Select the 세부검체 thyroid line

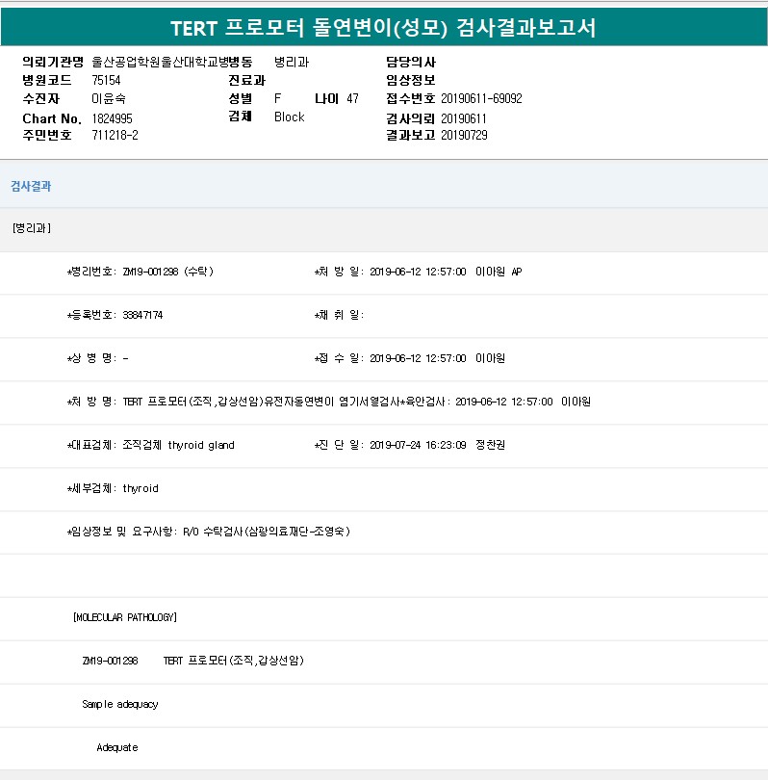pos(113,488)
